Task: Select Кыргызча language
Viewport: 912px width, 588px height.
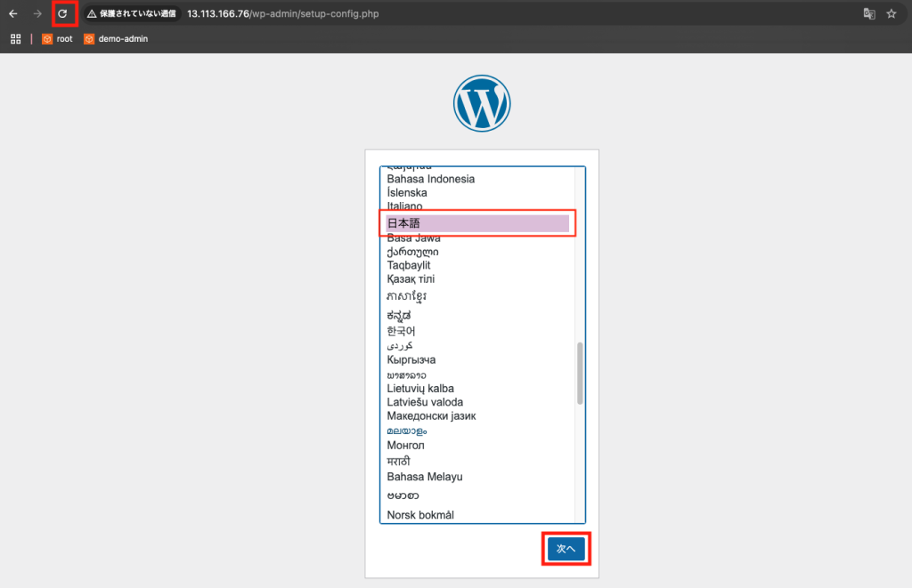Action: pyautogui.click(x=477, y=360)
